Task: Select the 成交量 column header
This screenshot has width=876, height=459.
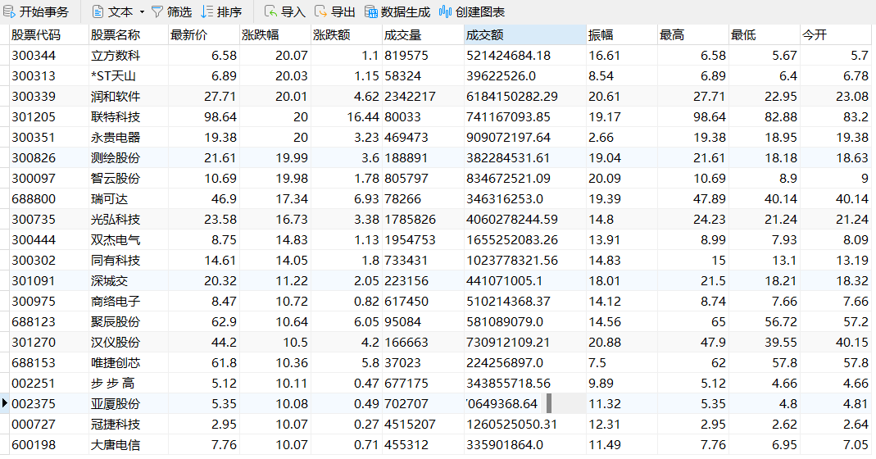Action: [x=423, y=35]
